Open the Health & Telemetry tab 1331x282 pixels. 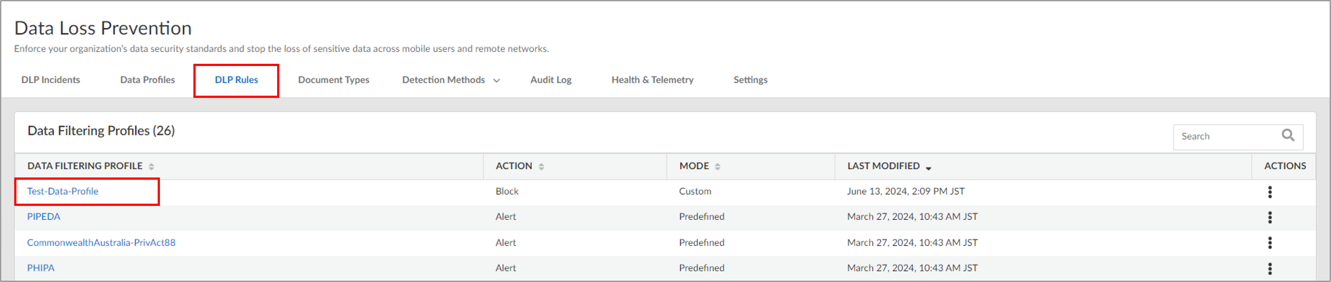[x=652, y=80]
